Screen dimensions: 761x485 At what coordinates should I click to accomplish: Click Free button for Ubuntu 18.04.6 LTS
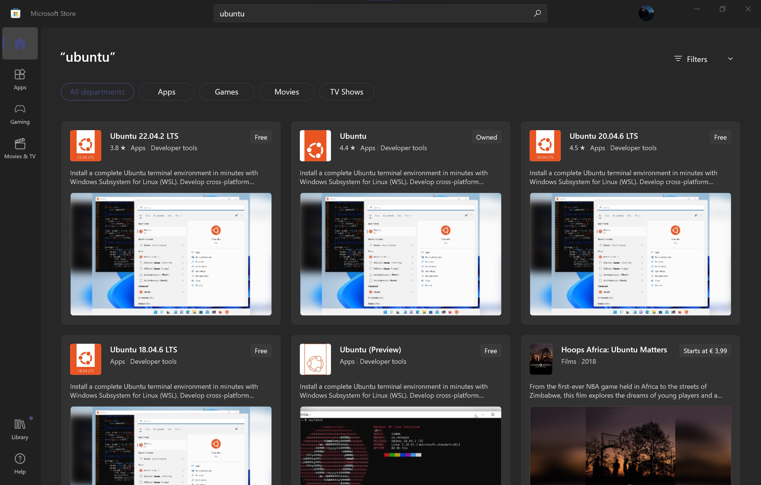261,351
